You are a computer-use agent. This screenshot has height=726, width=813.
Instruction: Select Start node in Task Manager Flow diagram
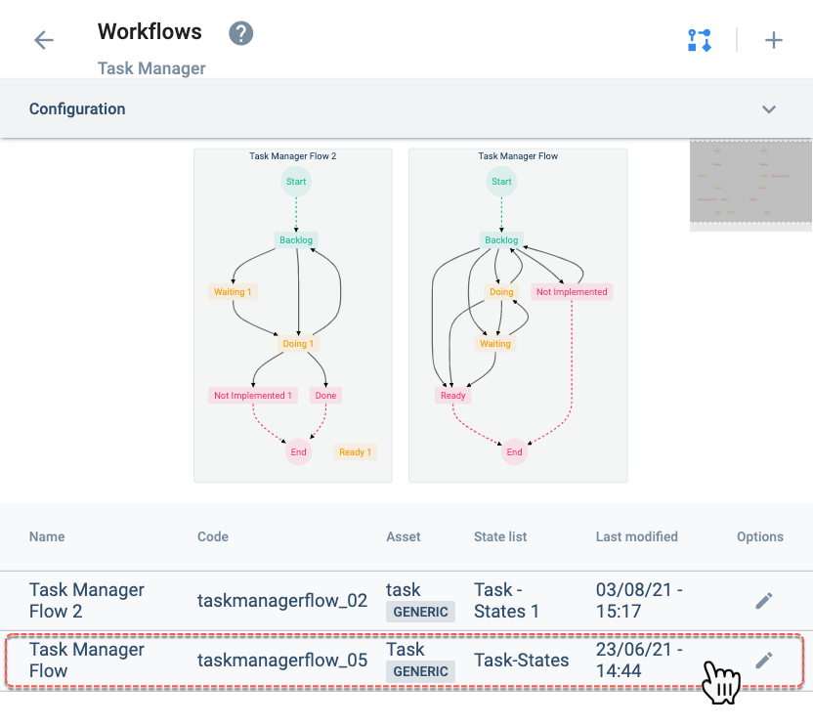(x=501, y=182)
